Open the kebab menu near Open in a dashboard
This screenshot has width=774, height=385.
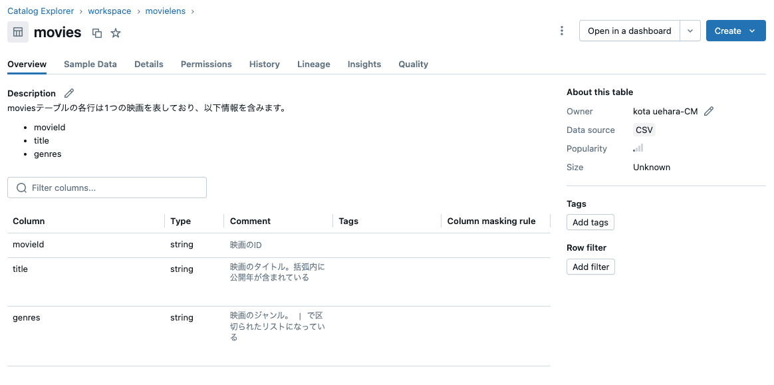(562, 30)
